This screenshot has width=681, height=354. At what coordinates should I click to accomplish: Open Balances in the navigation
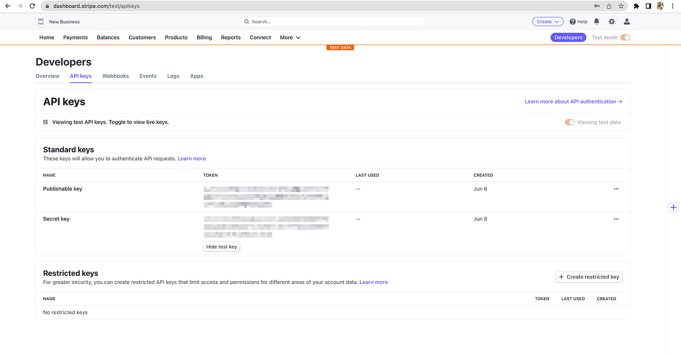tap(108, 37)
